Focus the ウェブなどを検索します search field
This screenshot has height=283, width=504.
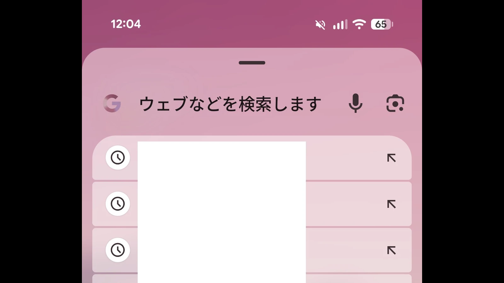pos(230,104)
